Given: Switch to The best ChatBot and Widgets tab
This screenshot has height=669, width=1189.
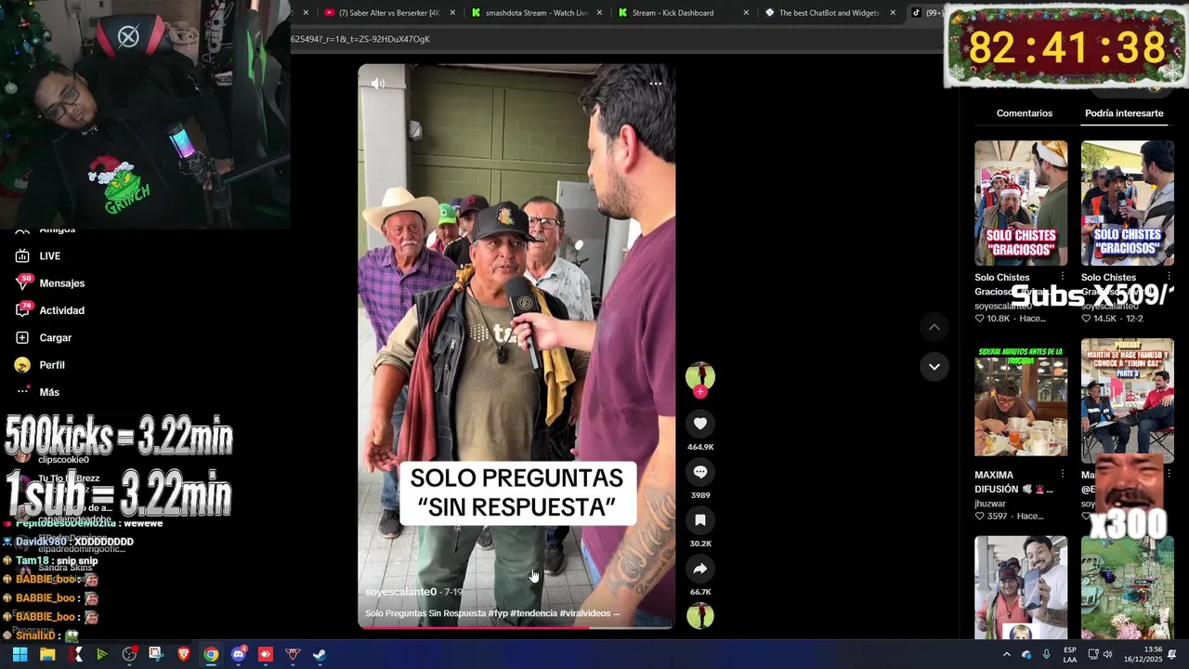Looking at the screenshot, I should (829, 13).
